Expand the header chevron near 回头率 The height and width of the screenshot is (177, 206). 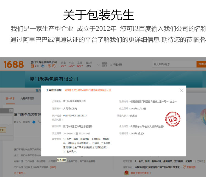click(98, 65)
